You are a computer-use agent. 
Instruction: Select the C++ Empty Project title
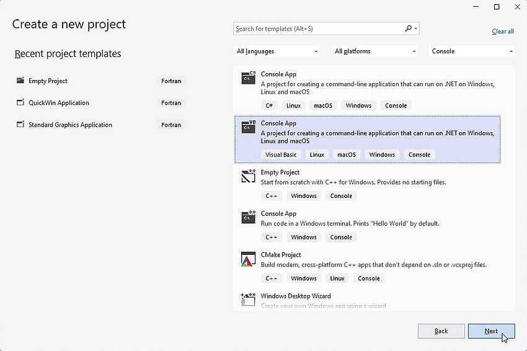[x=280, y=172]
